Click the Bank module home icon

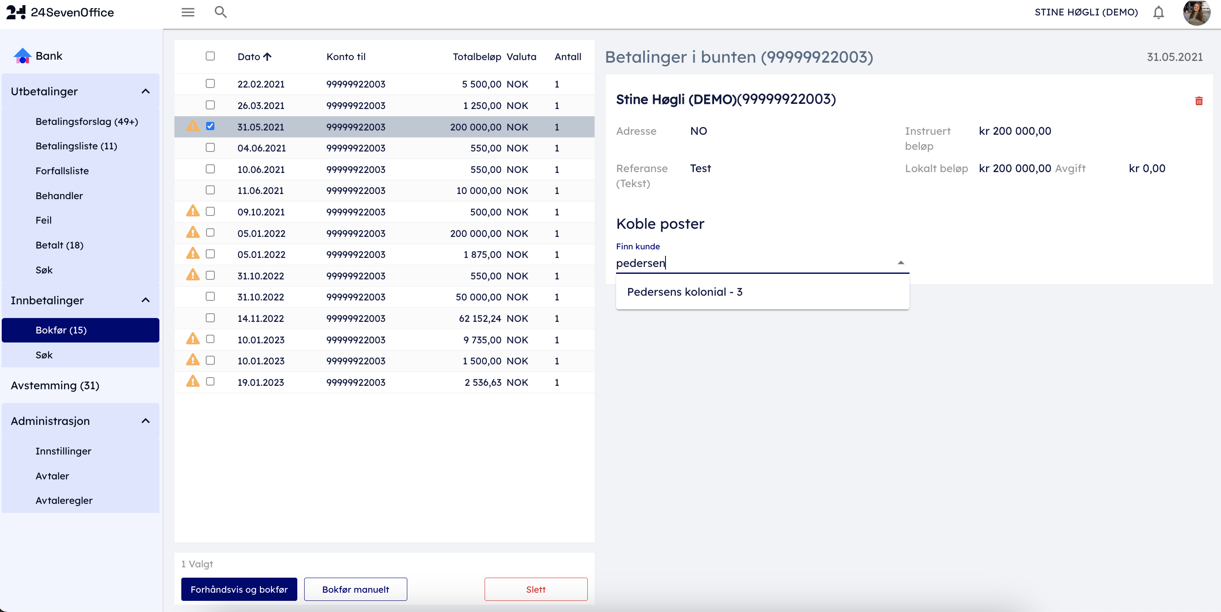tap(22, 56)
